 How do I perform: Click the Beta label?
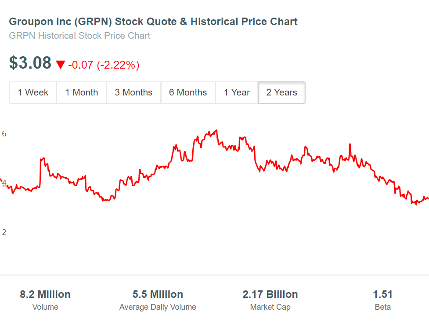tap(382, 307)
